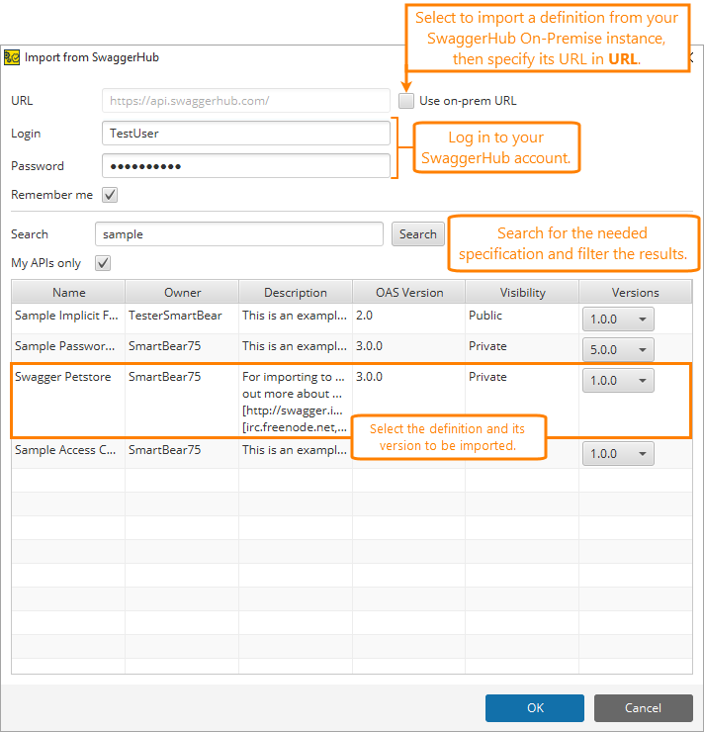Open version dropdown for Sample Implicit row

tap(618, 320)
